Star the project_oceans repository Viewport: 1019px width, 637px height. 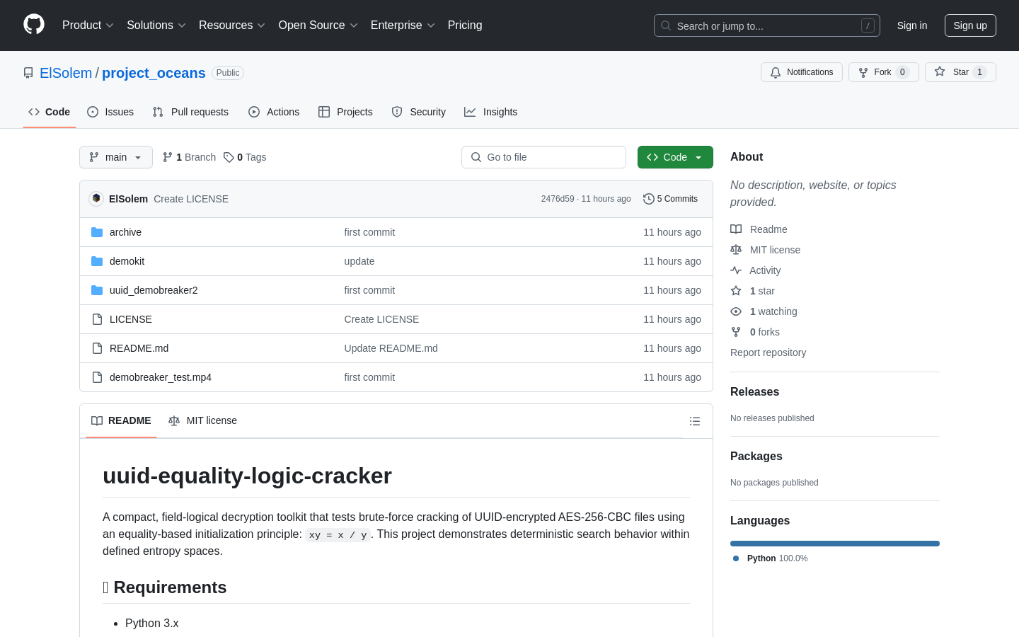960,72
